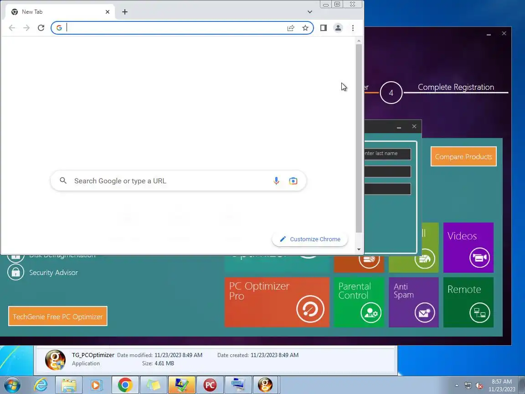Open the Videos tile
This screenshot has height=394, width=525.
point(468,248)
